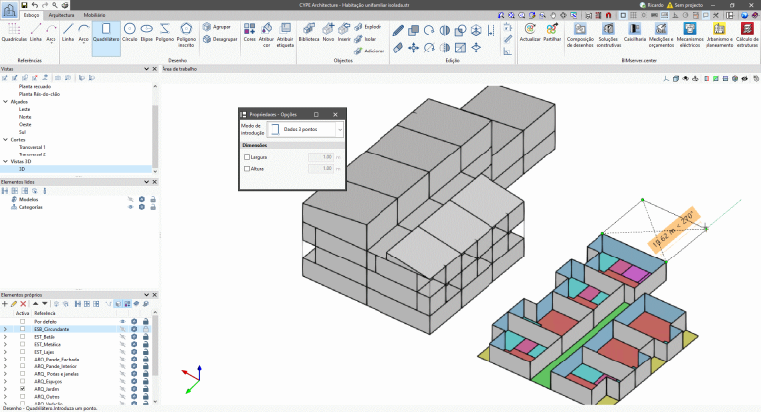
Task: Click the Agrupar tool
Action: [216, 26]
